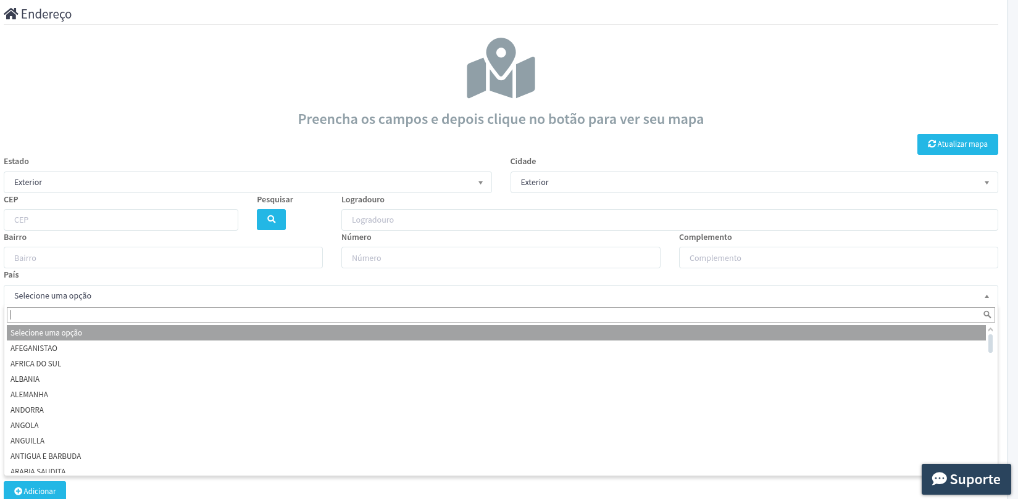Click the country list scrollbar thumb

[x=990, y=343]
